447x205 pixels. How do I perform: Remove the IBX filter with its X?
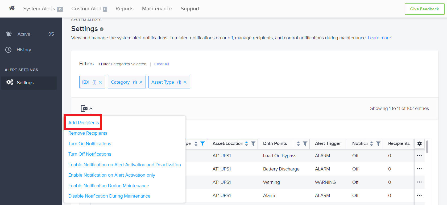tap(101, 82)
